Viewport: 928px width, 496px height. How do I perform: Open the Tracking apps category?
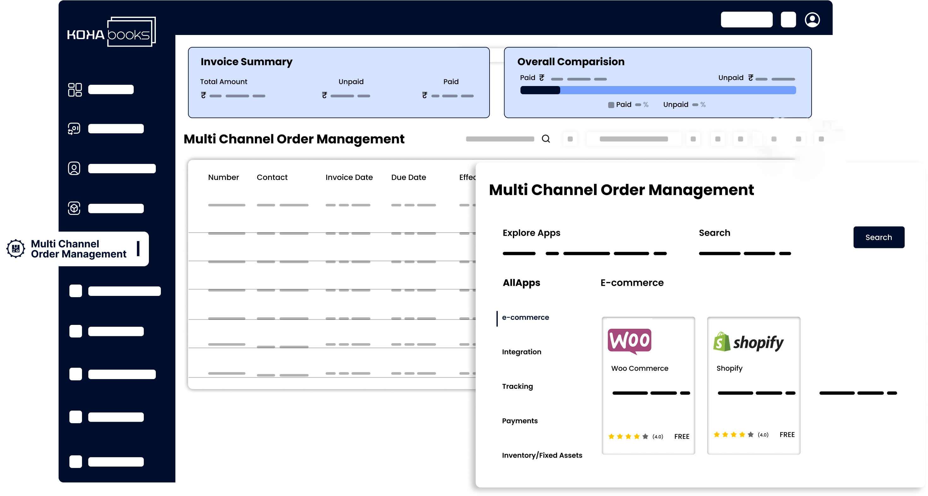pos(517,387)
